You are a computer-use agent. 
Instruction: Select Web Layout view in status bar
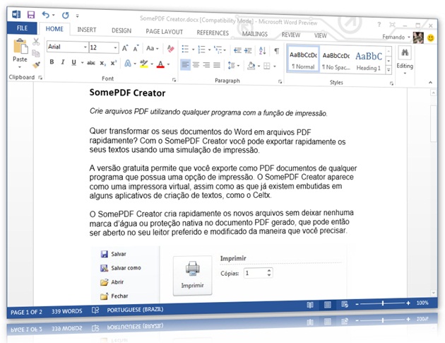tap(345, 304)
